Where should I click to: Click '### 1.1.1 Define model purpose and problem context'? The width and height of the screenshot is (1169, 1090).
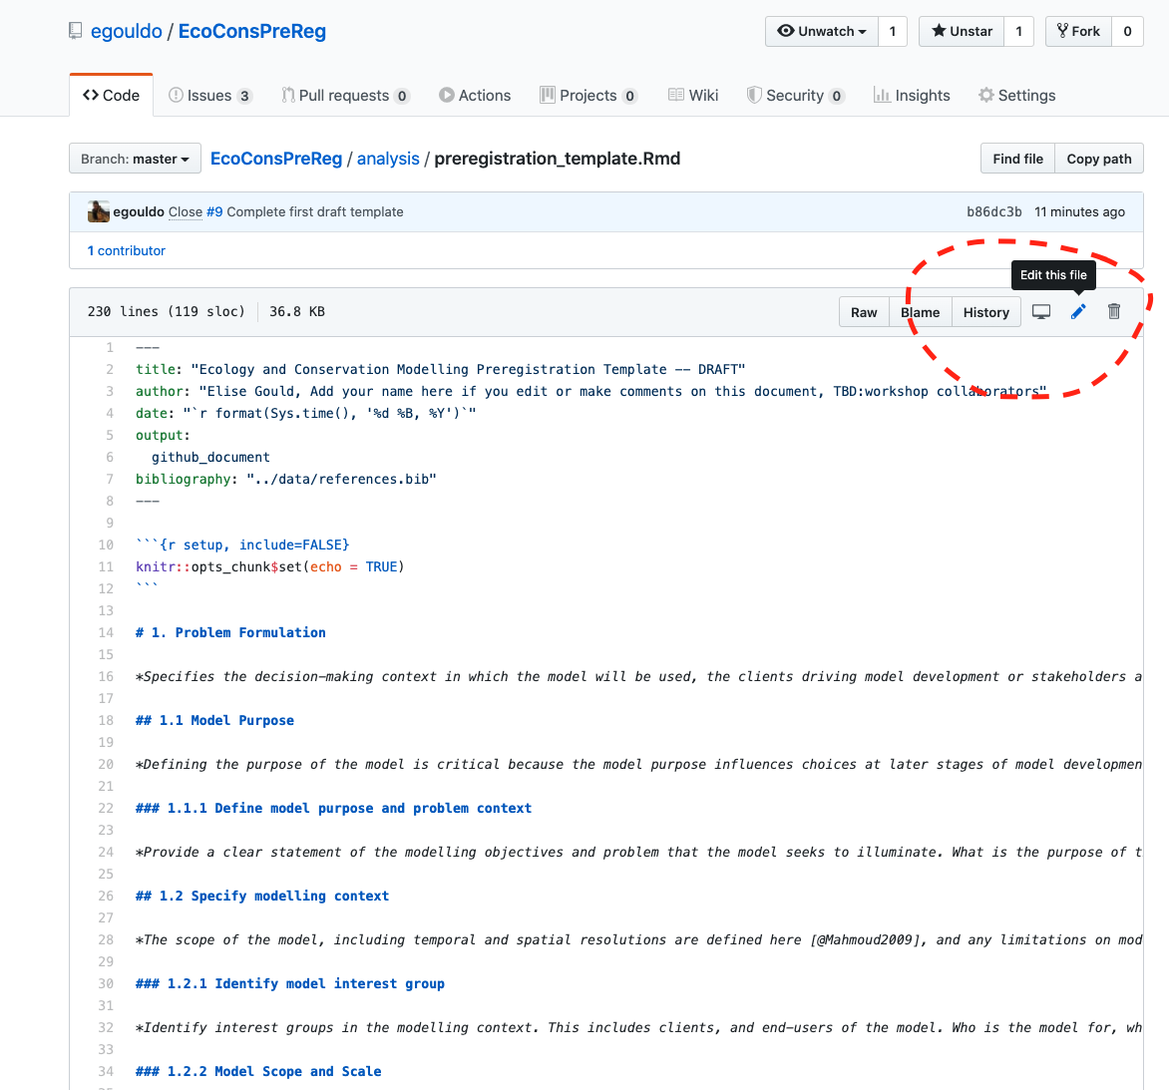tap(333, 808)
